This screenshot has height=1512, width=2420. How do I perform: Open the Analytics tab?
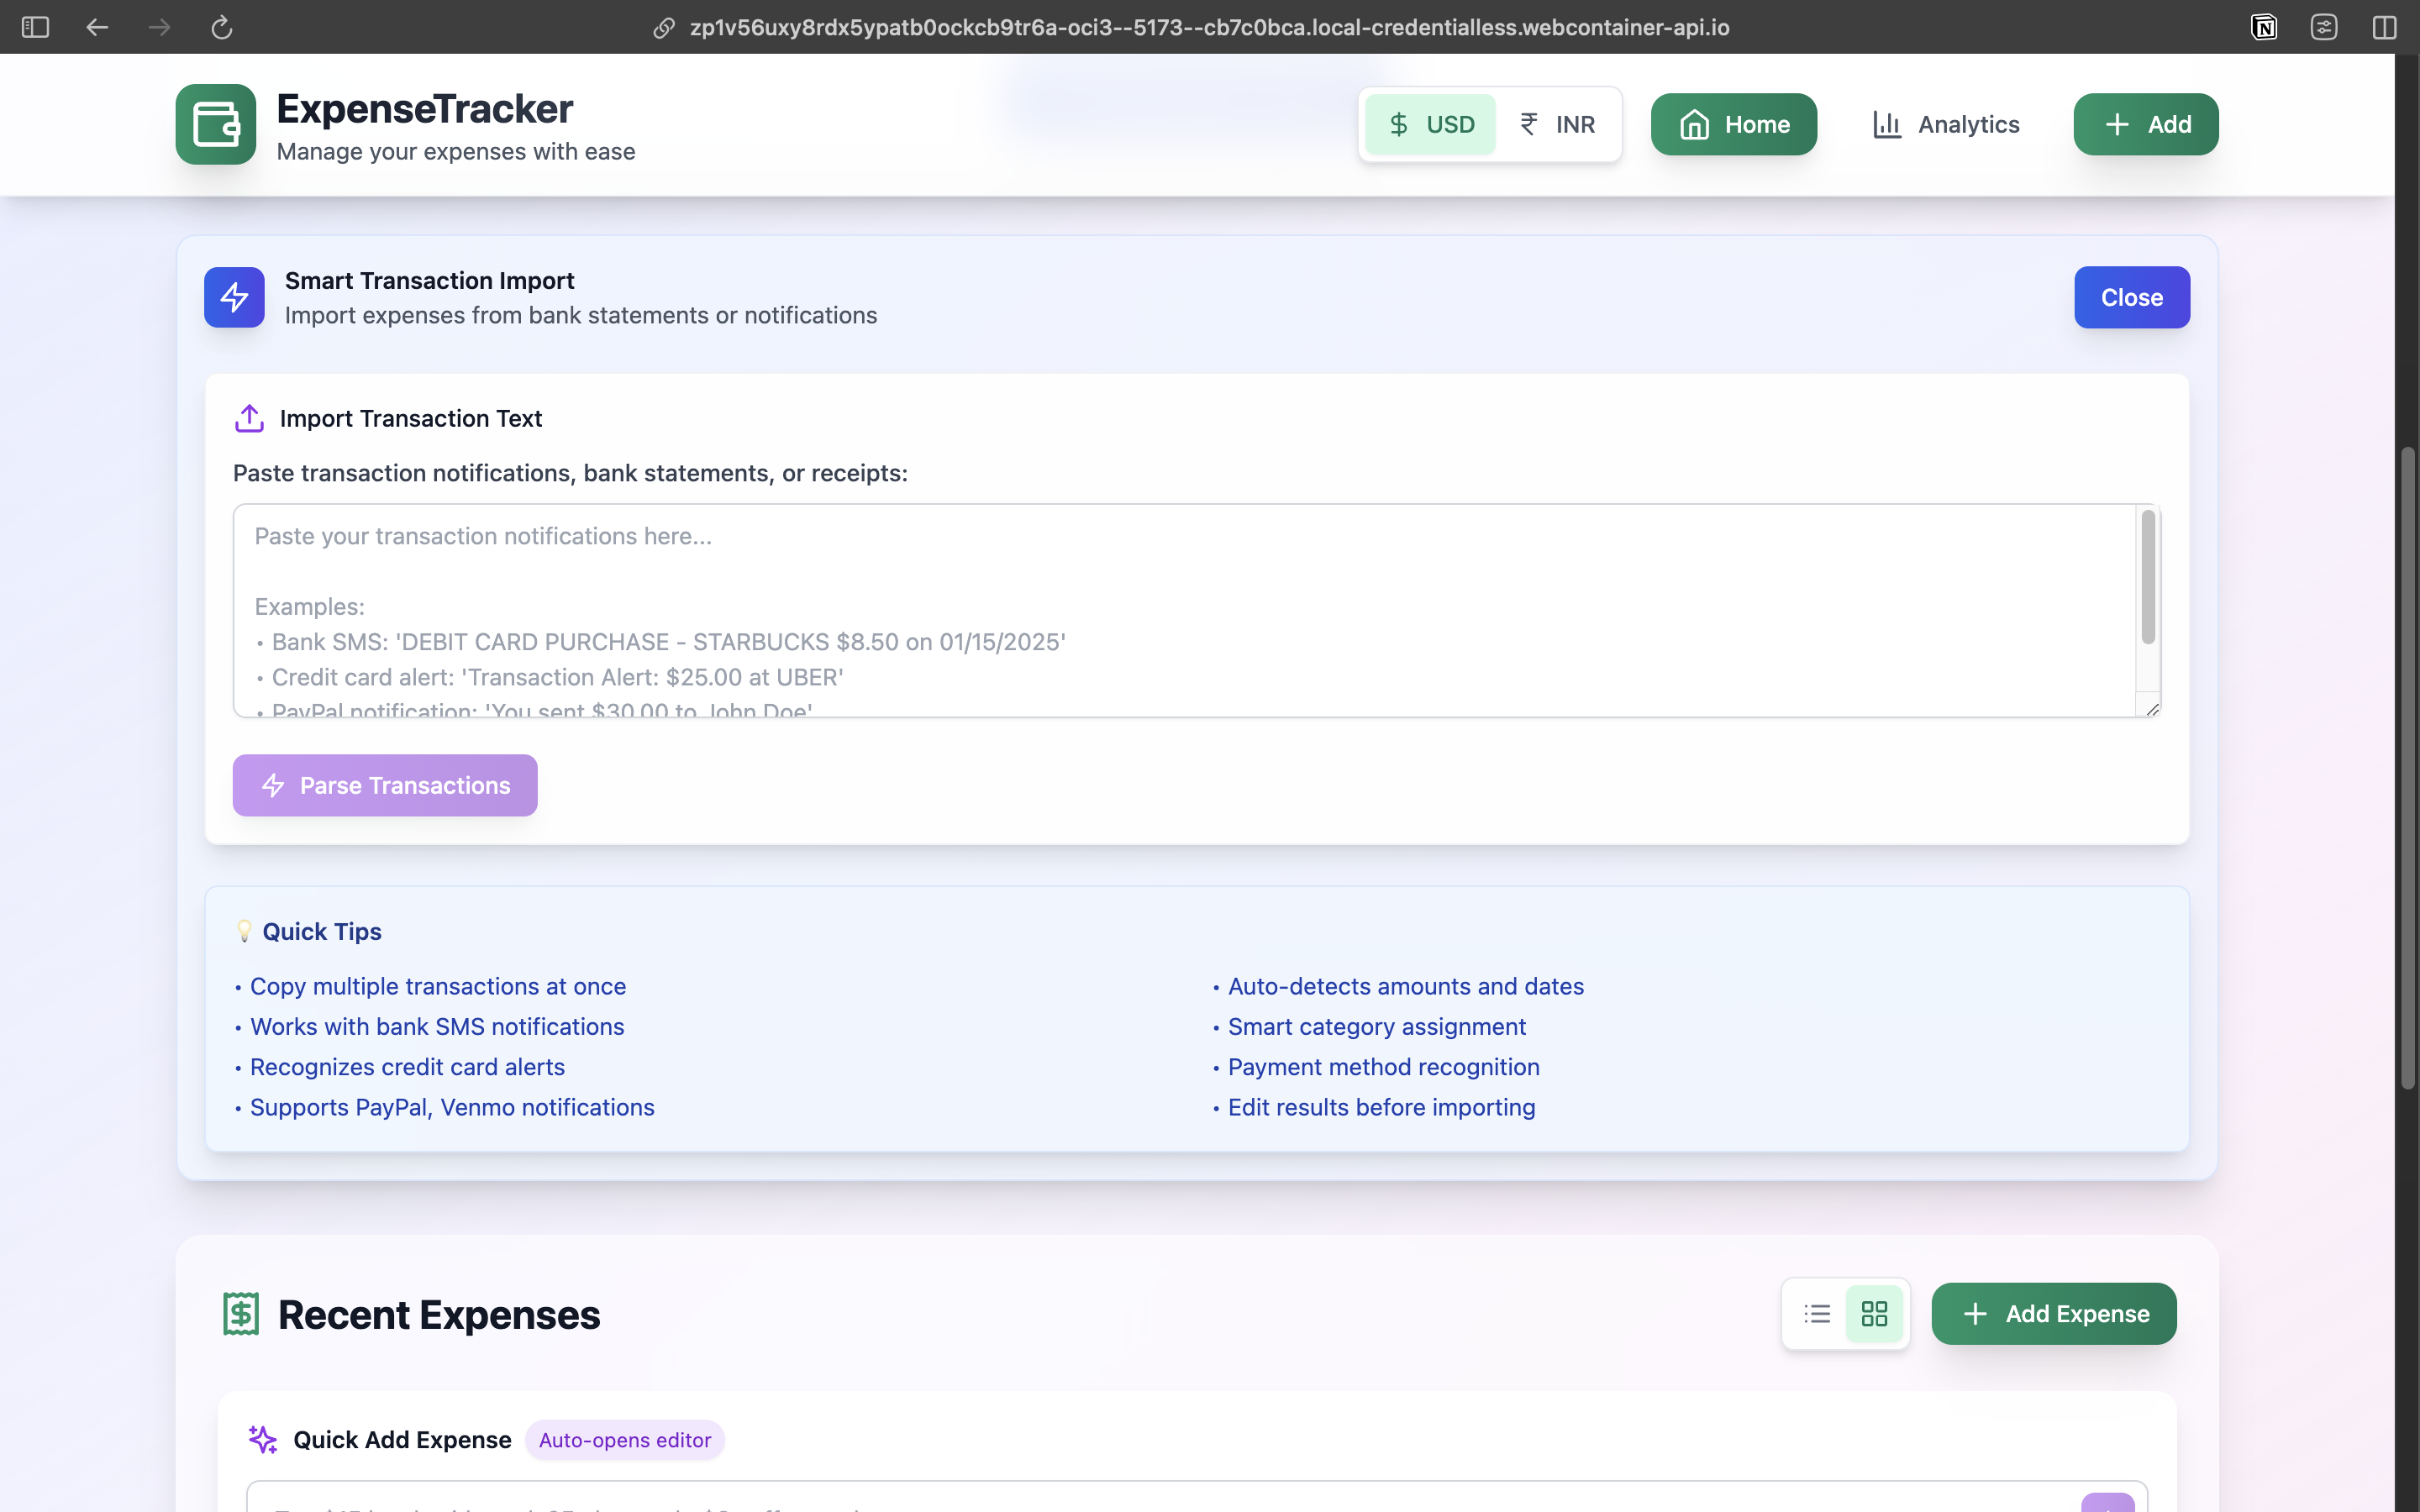tap(1945, 124)
